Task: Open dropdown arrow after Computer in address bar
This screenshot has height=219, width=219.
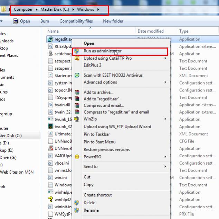Action: coord(37,9)
